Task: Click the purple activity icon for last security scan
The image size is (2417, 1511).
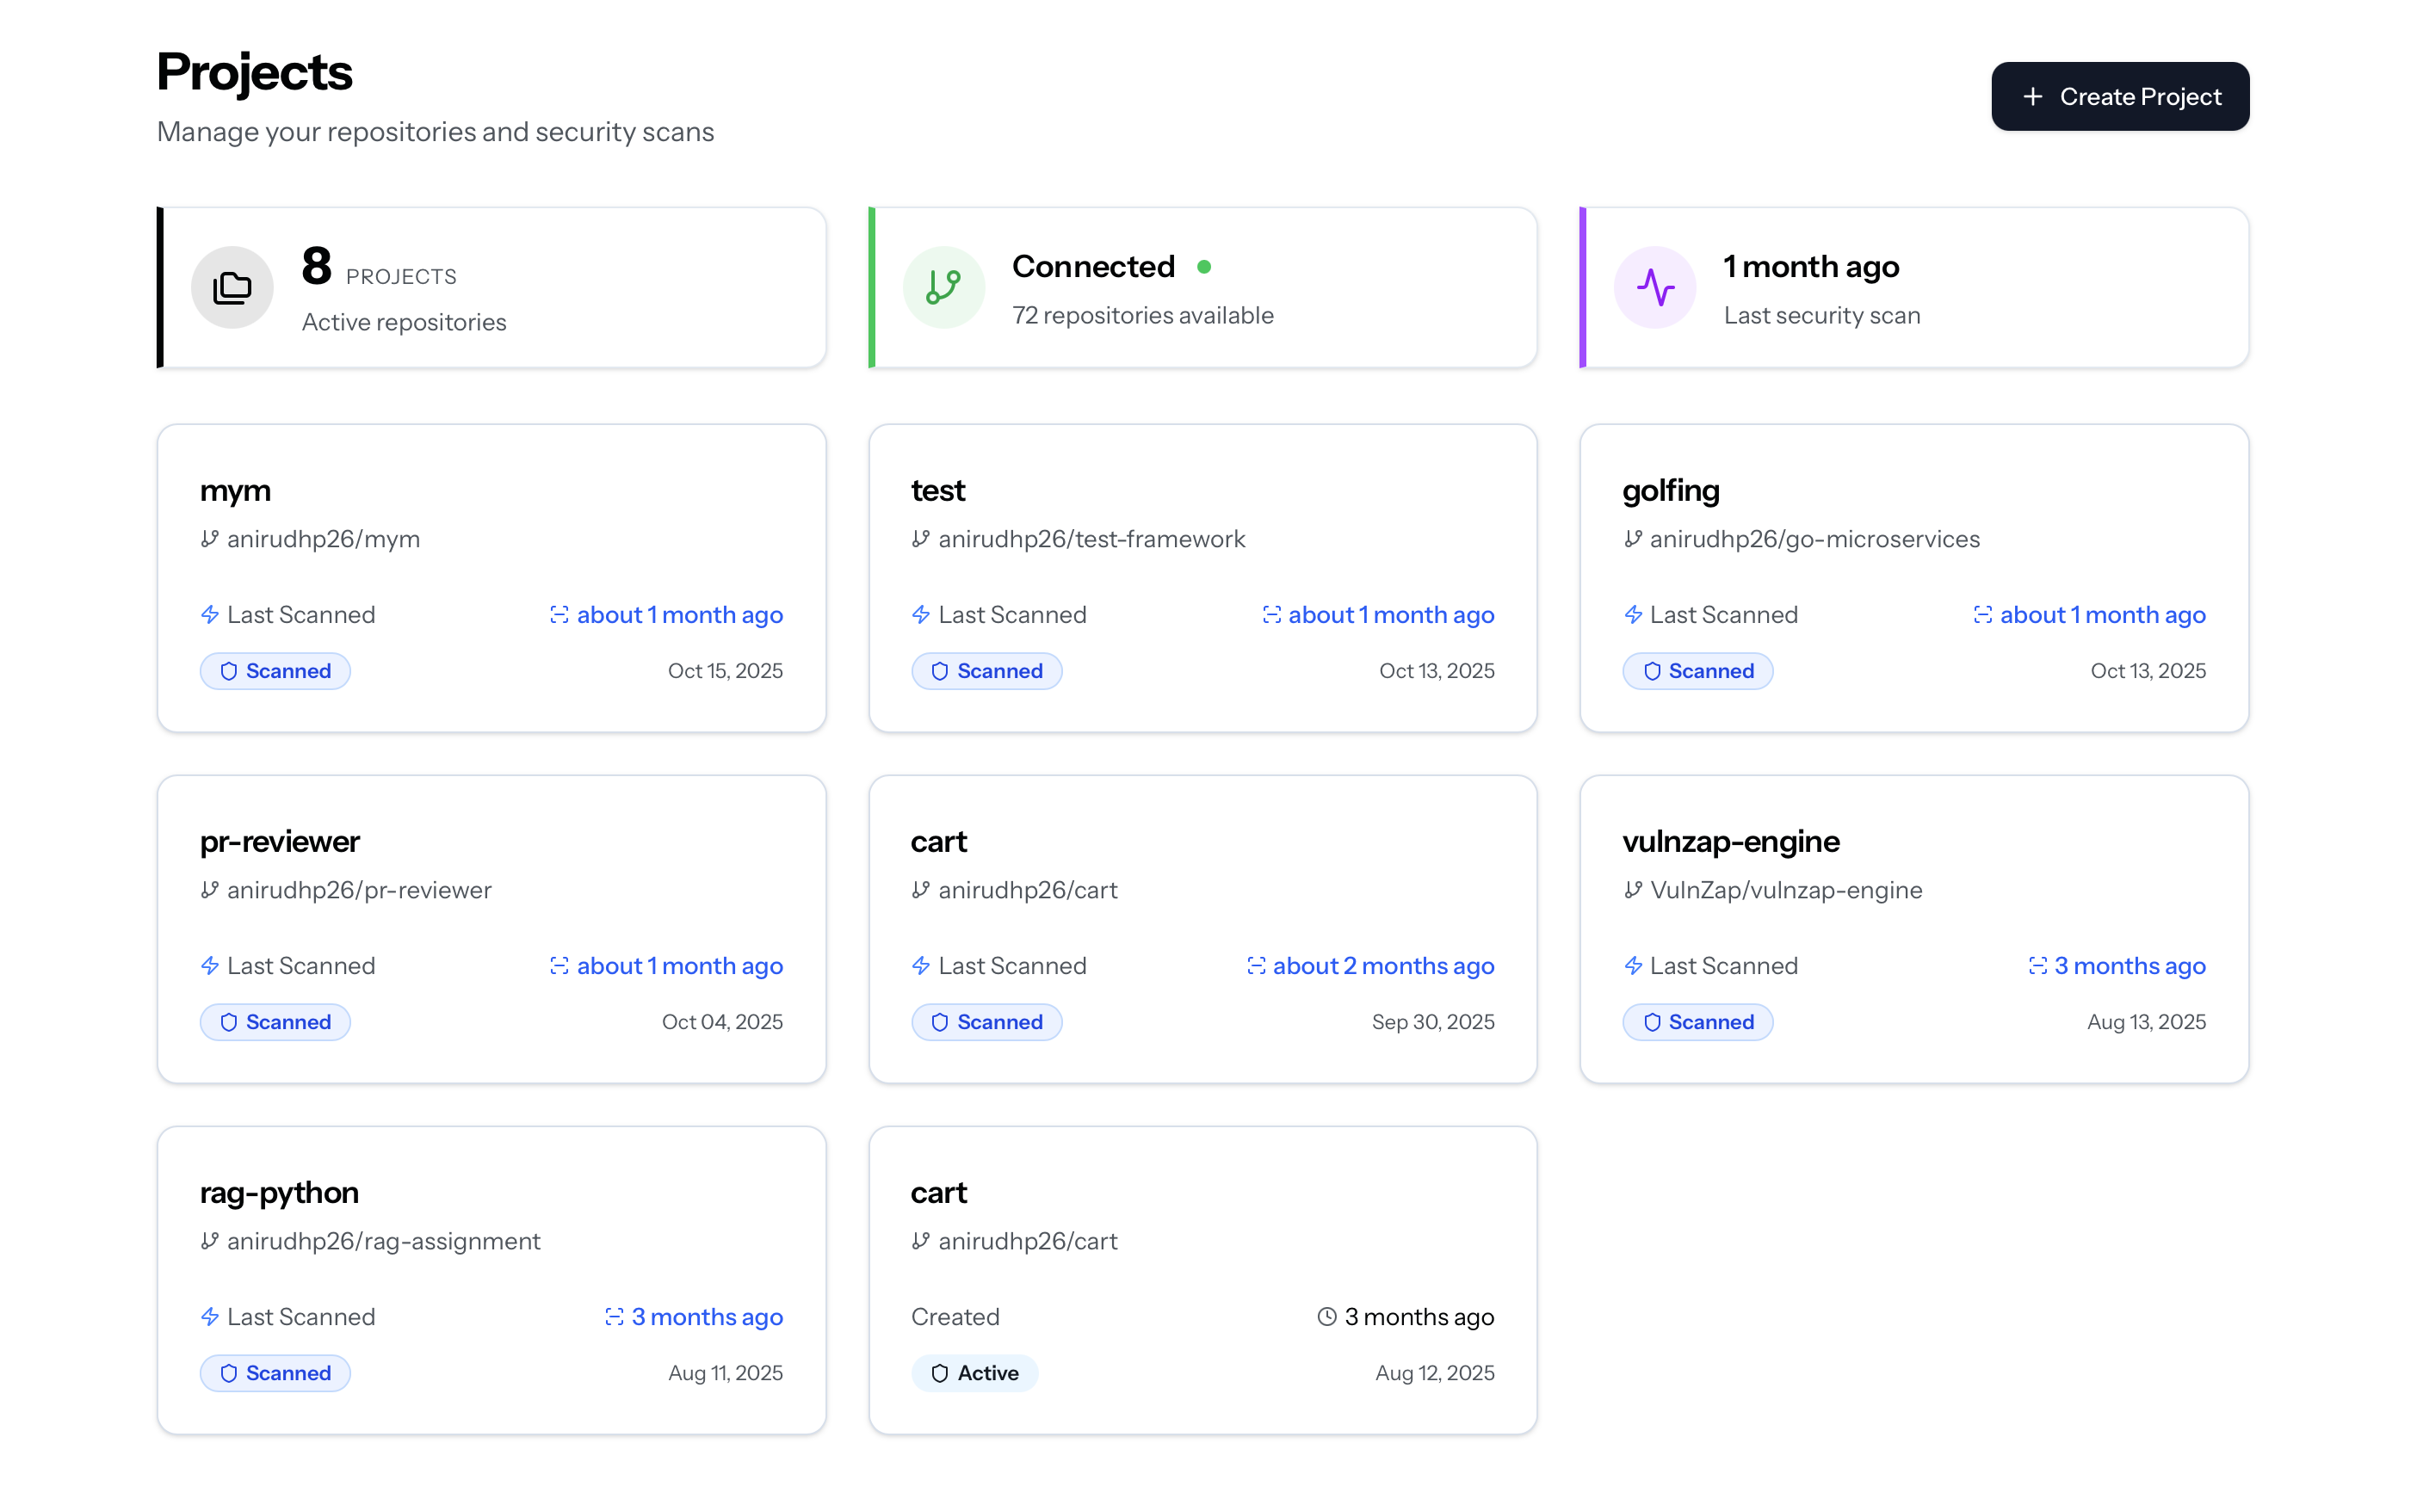Action: (1654, 287)
